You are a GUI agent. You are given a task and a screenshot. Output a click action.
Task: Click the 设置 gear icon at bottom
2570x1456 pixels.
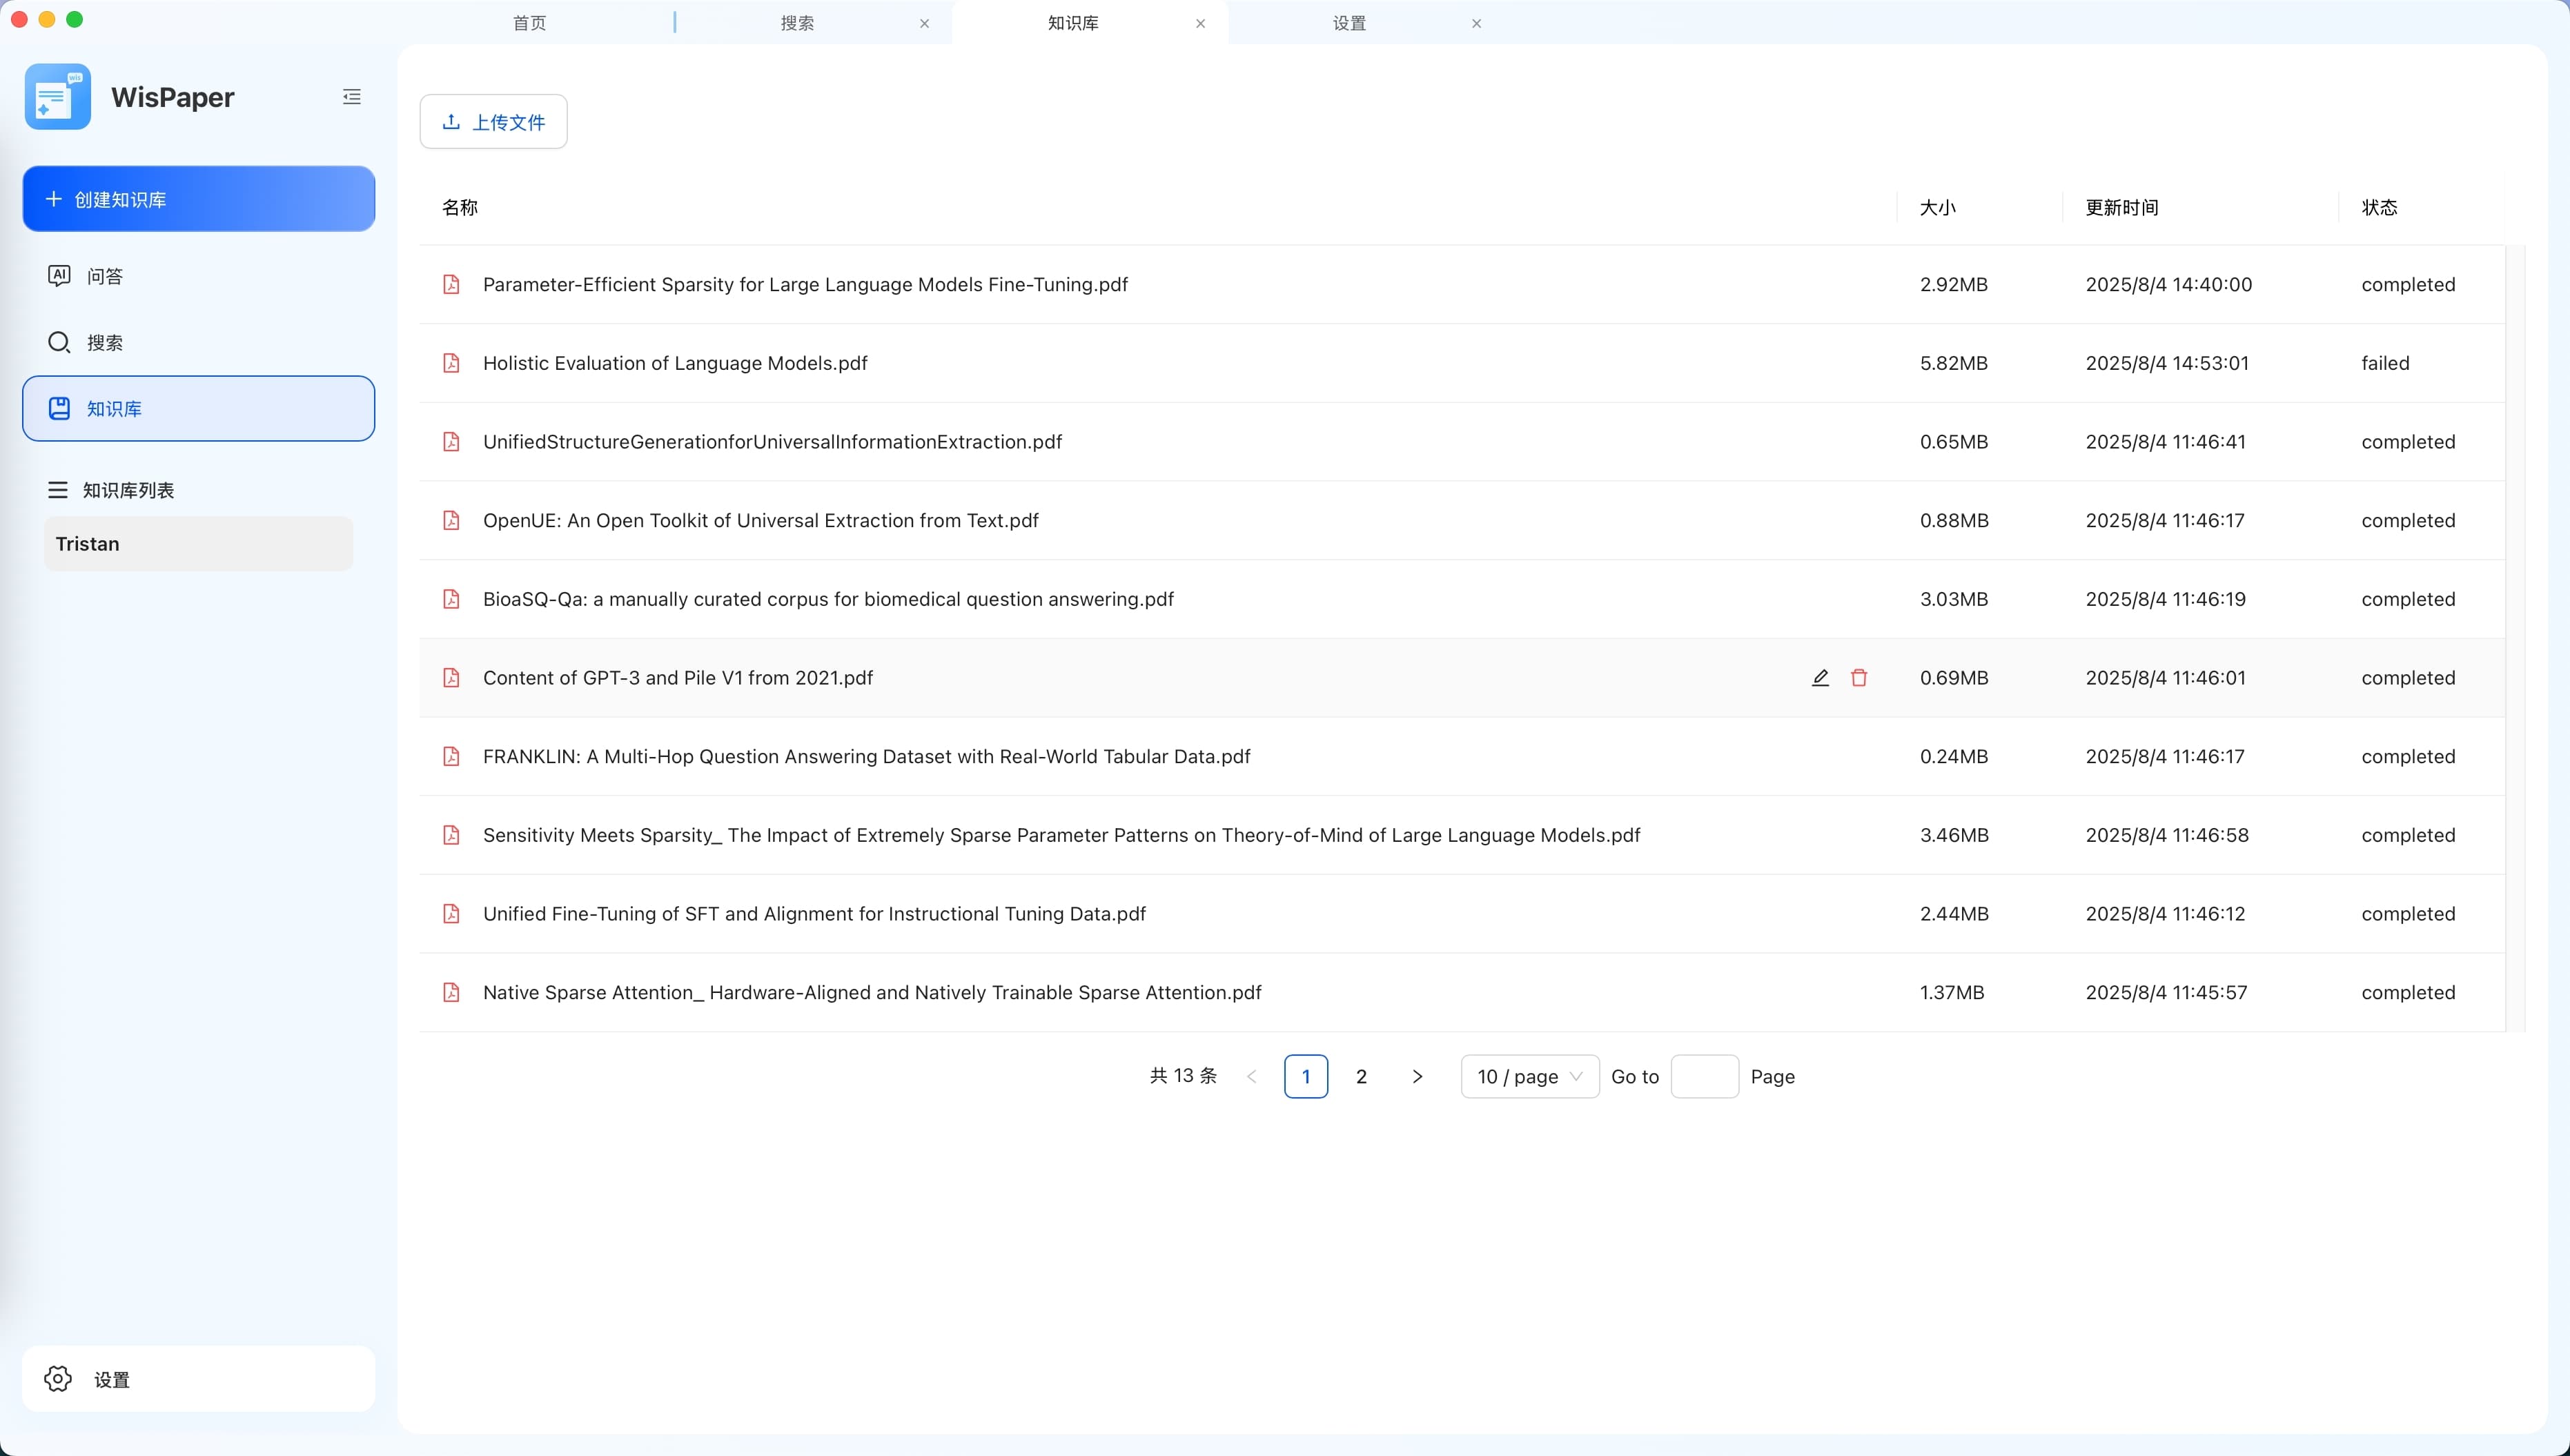tap(58, 1379)
